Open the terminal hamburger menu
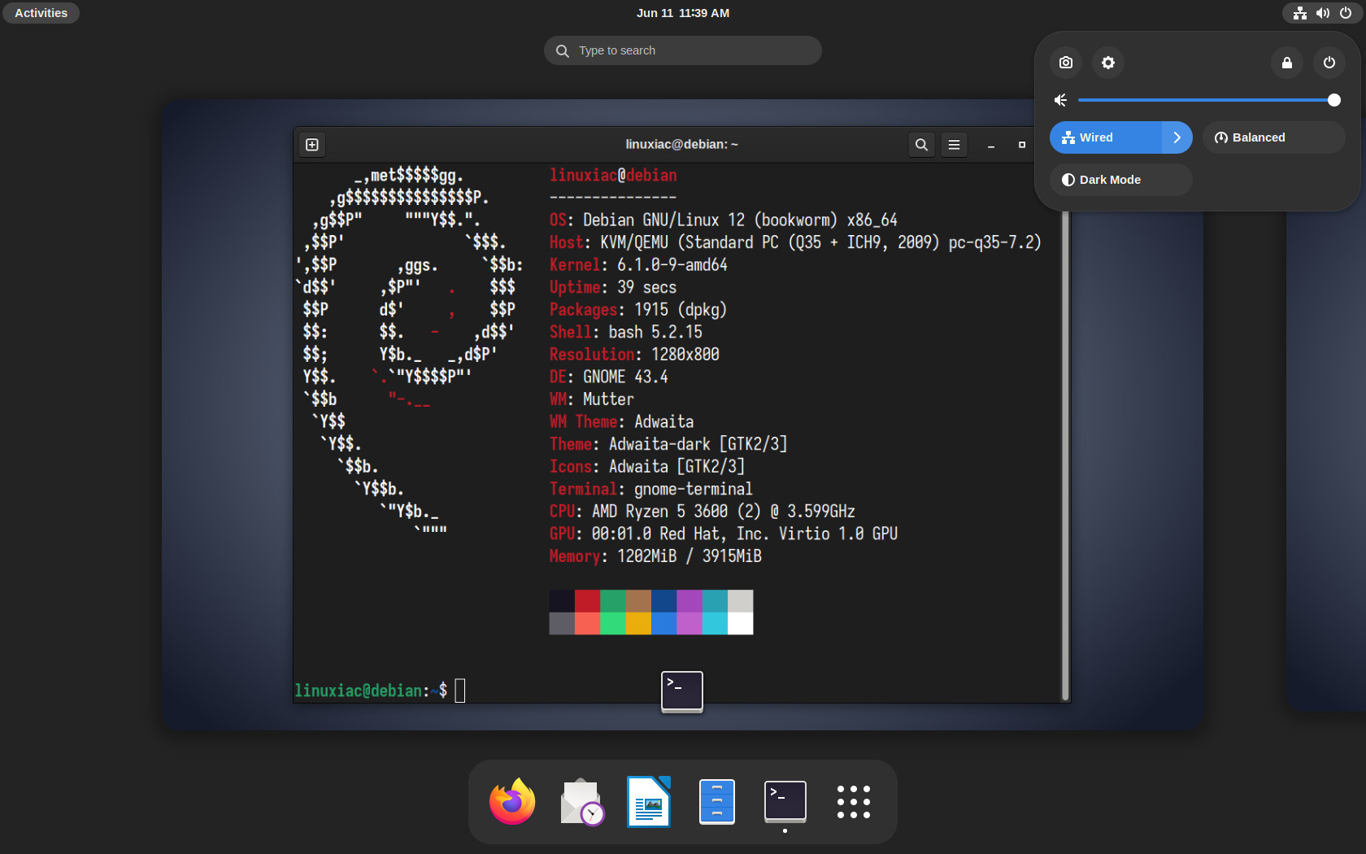 [954, 145]
